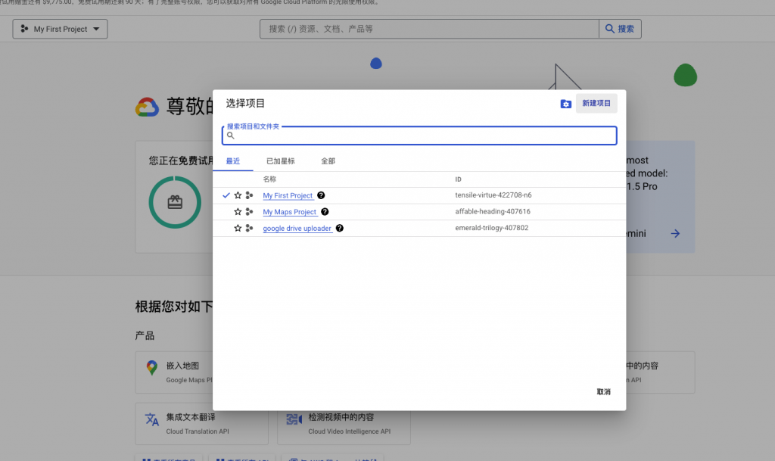Open the My Maps Project link
Image resolution: width=775 pixels, height=461 pixels.
290,212
